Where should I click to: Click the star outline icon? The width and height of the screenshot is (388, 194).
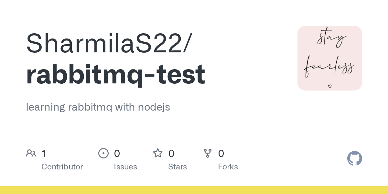[158, 153]
